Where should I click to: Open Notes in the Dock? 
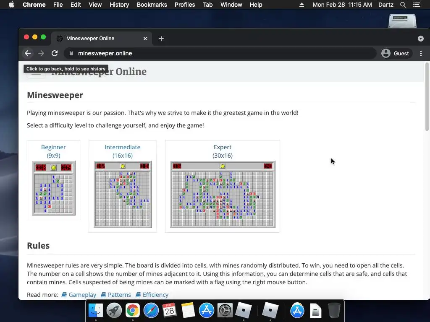tap(188, 311)
